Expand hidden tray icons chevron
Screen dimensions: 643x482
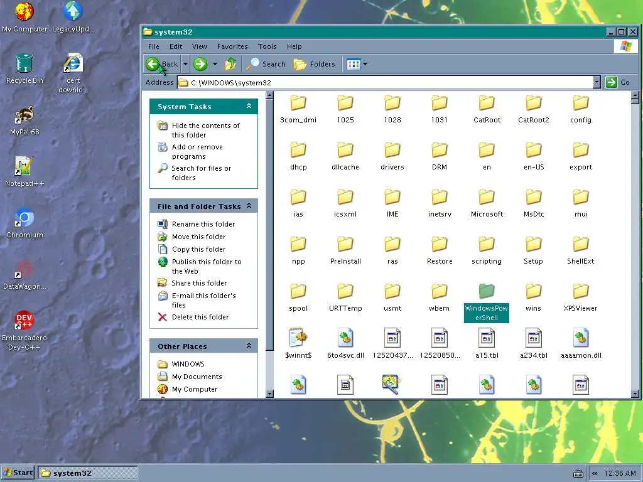(595, 473)
